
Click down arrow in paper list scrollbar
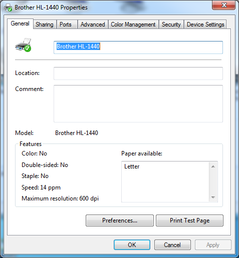pos(213,197)
